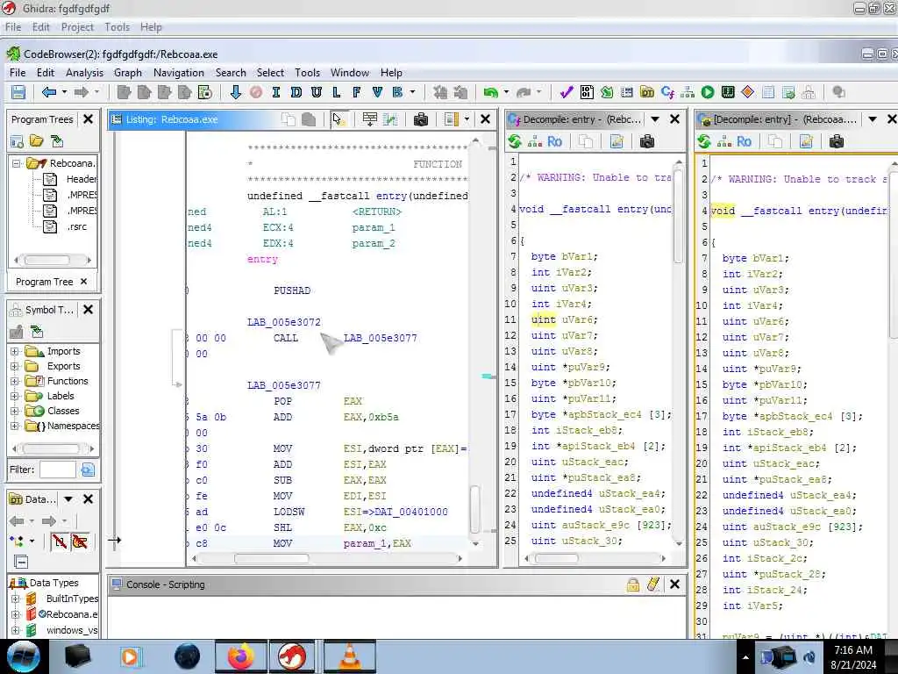The image size is (898, 674).
Task: Take a snapshot of the Listing panel
Action: [x=421, y=119]
